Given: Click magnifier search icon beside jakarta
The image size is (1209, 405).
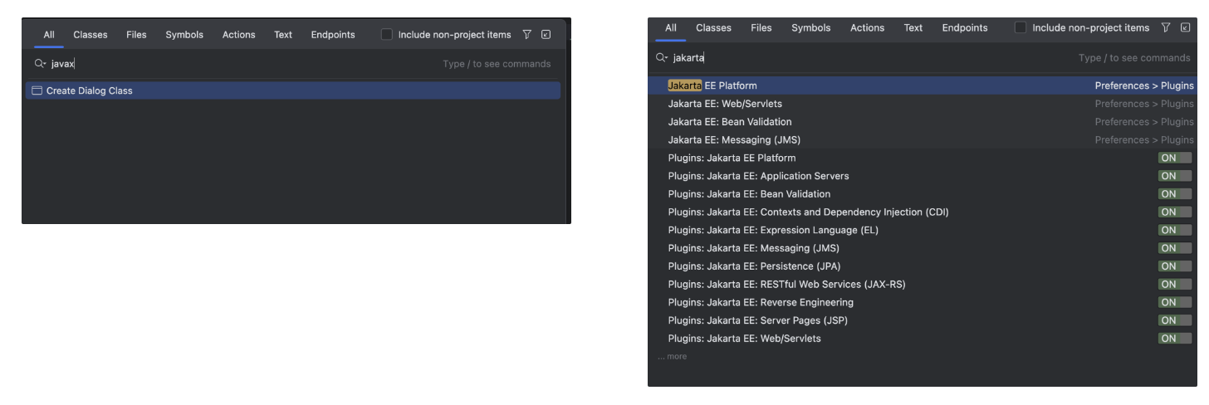Looking at the screenshot, I should (x=661, y=57).
